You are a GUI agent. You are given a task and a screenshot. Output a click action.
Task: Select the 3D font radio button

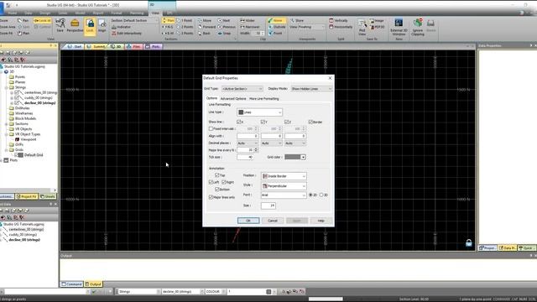[321, 195]
